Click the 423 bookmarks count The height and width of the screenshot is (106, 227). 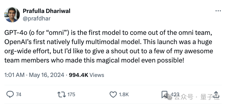(x=175, y=94)
